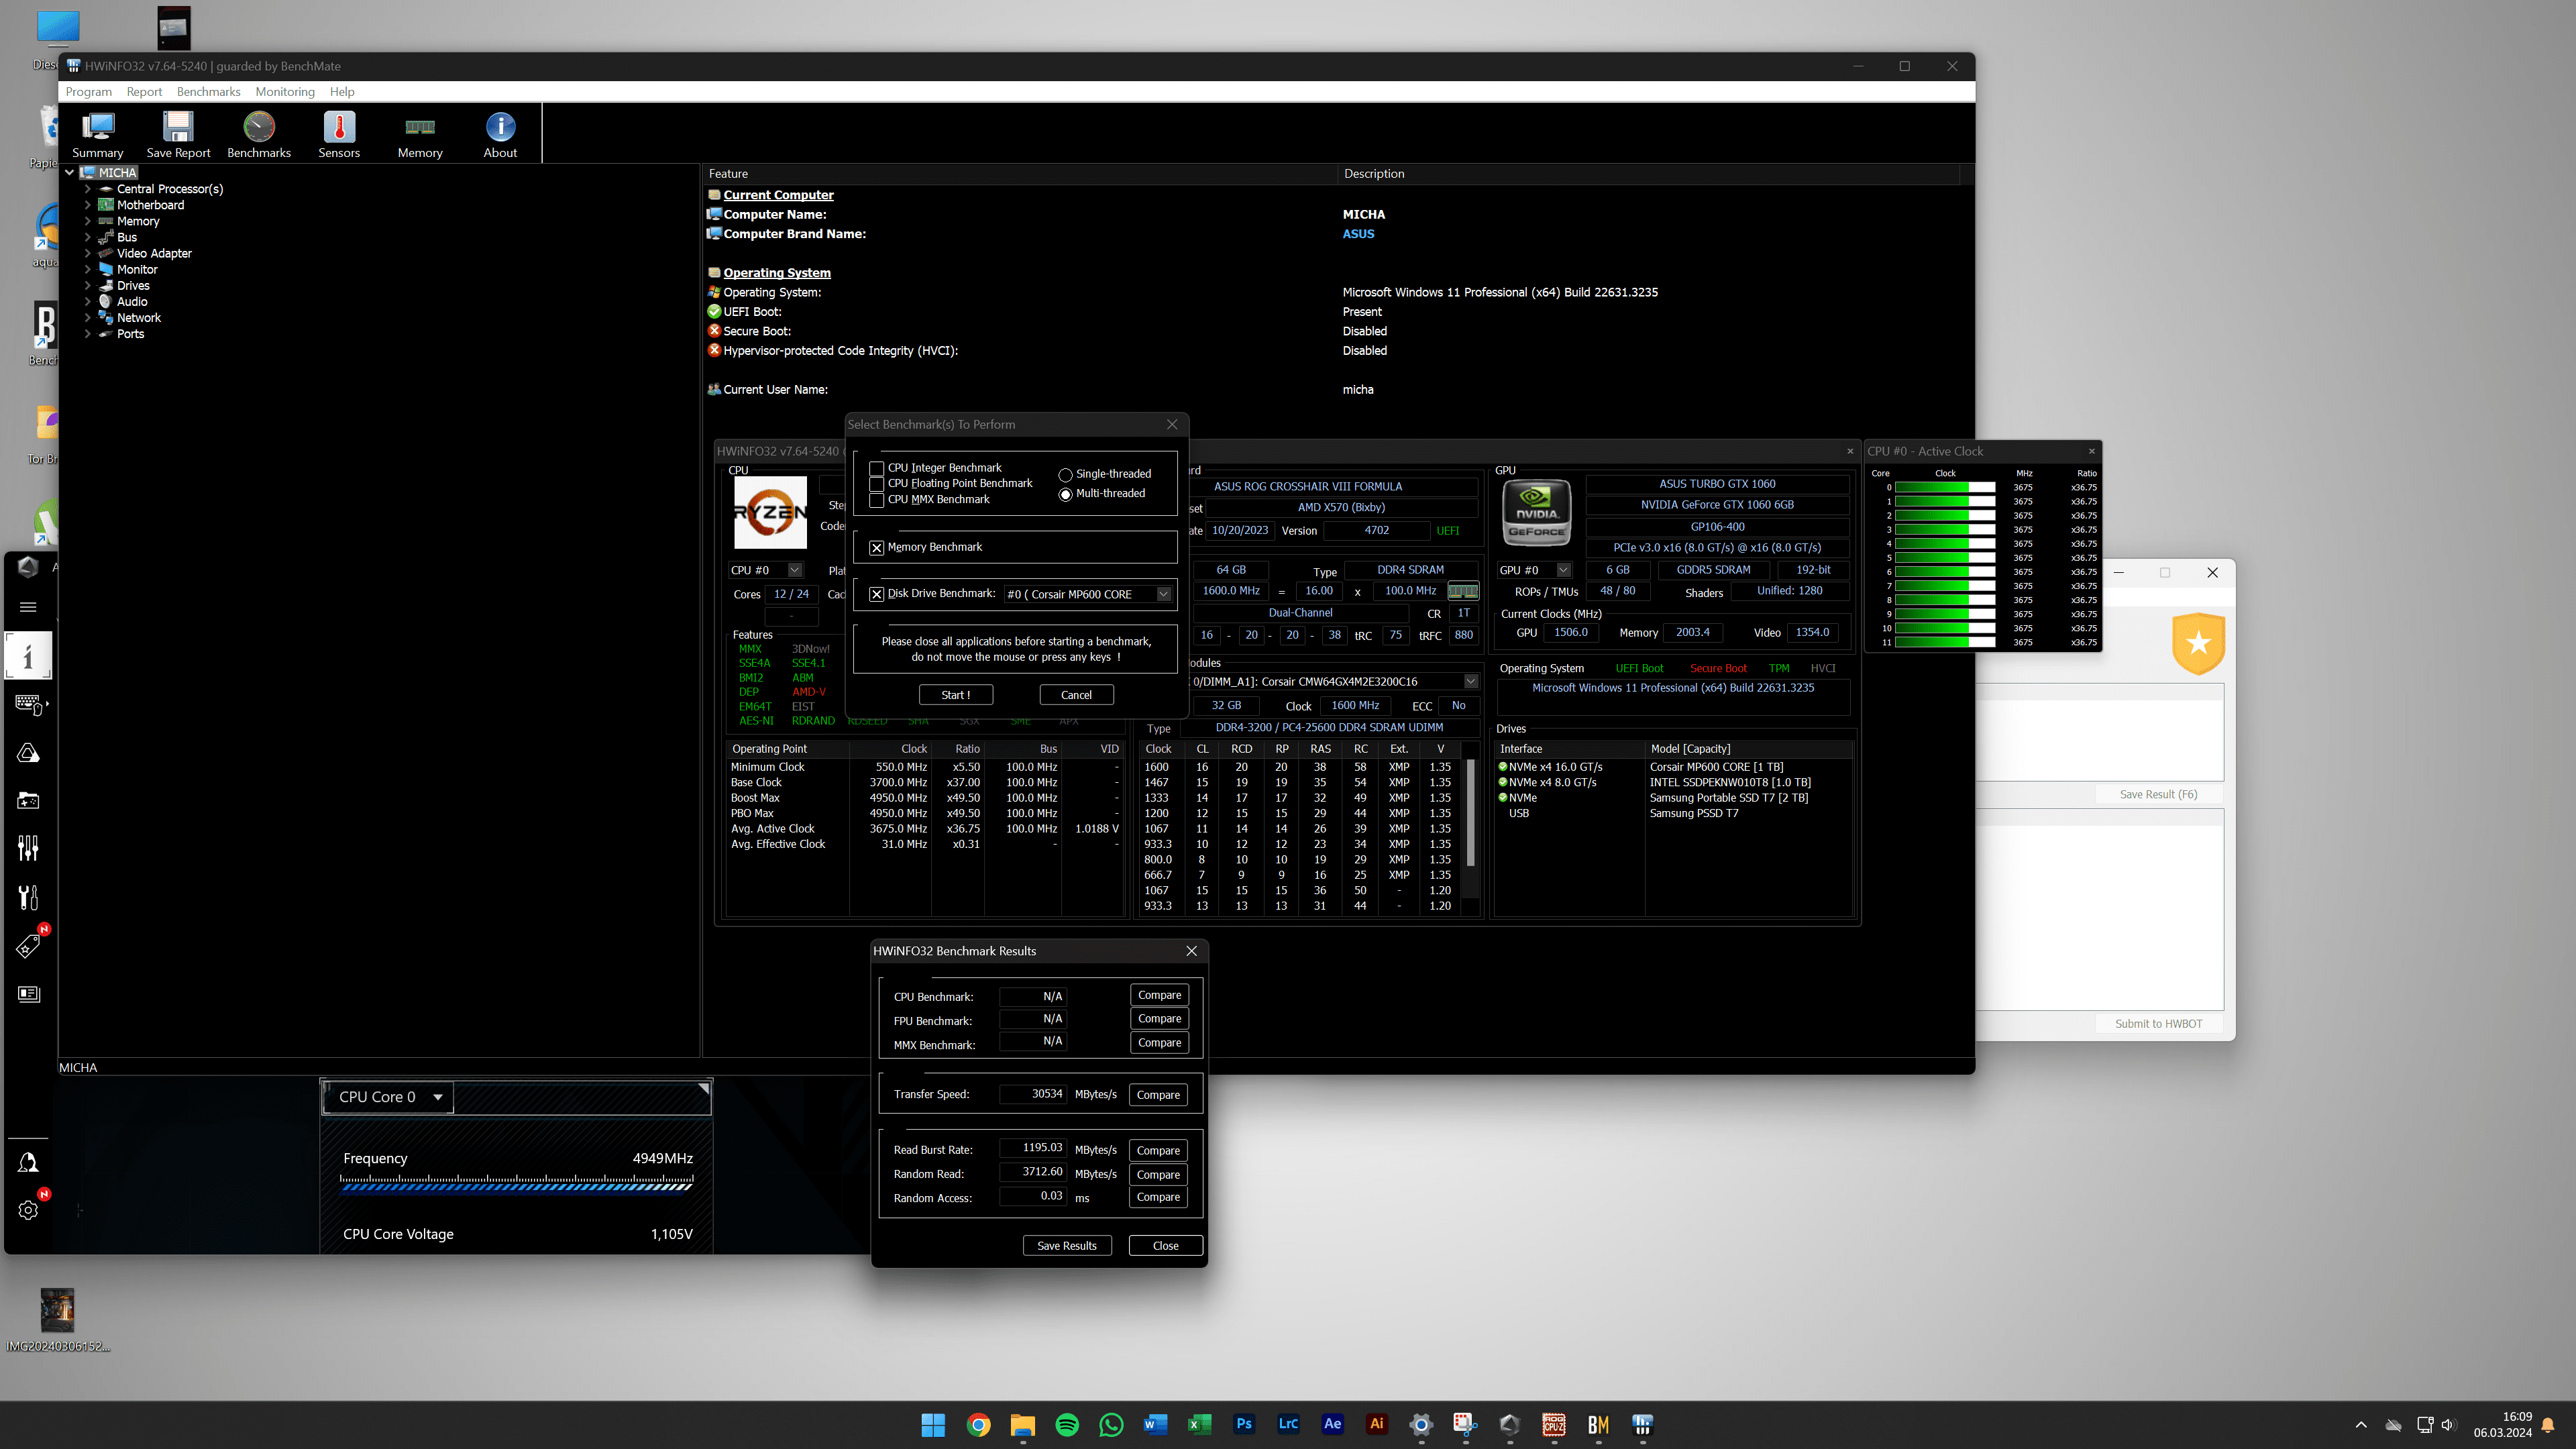Open the Benchmarks menu
The width and height of the screenshot is (2576, 1449).
[208, 92]
